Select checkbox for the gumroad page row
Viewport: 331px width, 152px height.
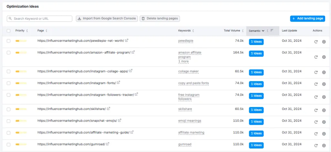click(x=9, y=144)
